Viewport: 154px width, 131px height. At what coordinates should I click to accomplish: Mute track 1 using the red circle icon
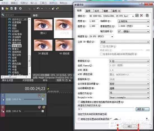39,95
